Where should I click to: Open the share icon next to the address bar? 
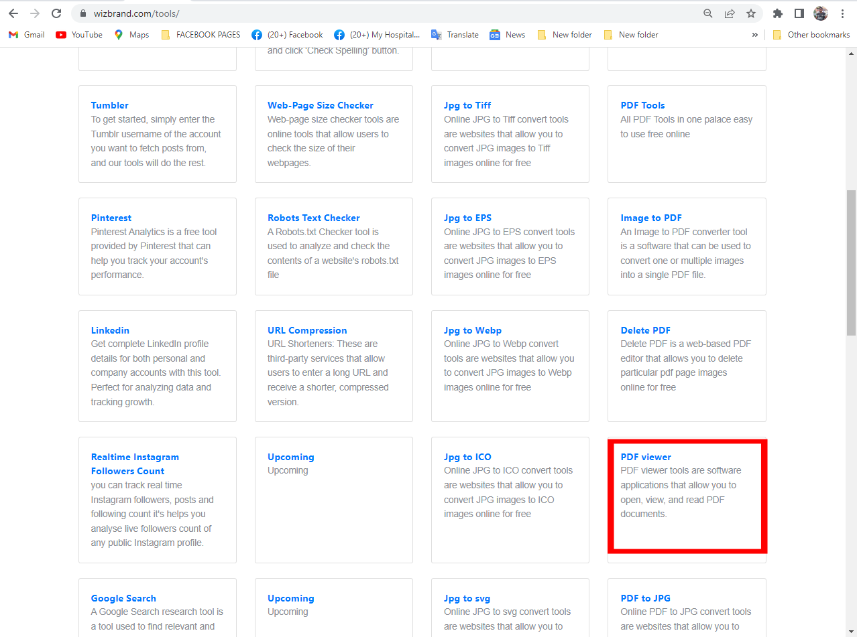tap(730, 13)
